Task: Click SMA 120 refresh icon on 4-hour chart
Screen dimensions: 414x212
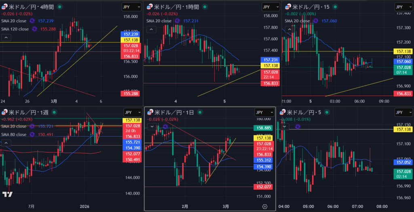Action: 34,29
